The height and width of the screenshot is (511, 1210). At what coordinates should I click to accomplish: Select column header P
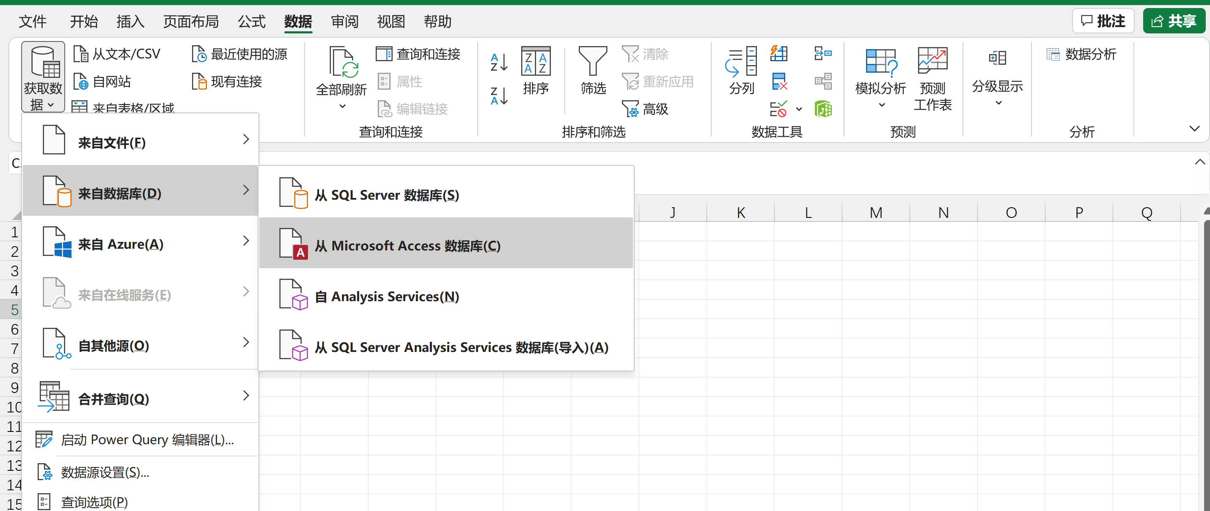tap(1079, 212)
